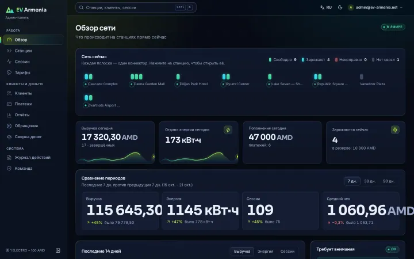Collapse sidebar with panel icon
Screen dimensions: 414x259
(58, 250)
